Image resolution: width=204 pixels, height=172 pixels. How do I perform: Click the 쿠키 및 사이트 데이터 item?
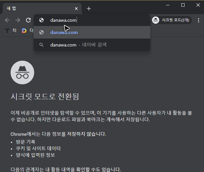38,148
